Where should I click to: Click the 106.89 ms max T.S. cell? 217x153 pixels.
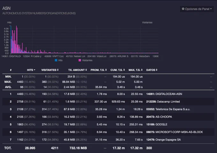pos(136,117)
